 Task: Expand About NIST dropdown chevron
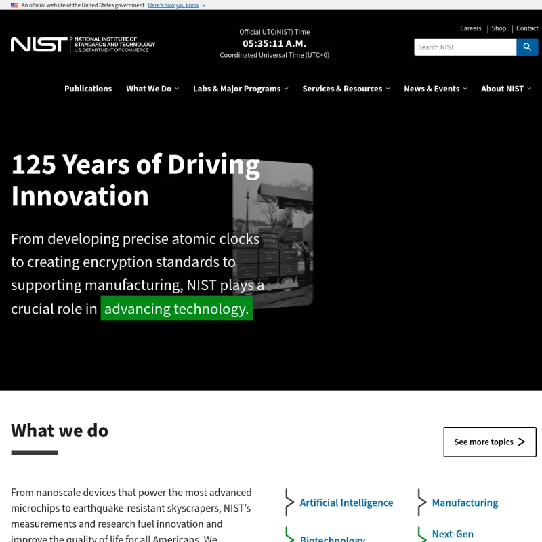coord(529,89)
